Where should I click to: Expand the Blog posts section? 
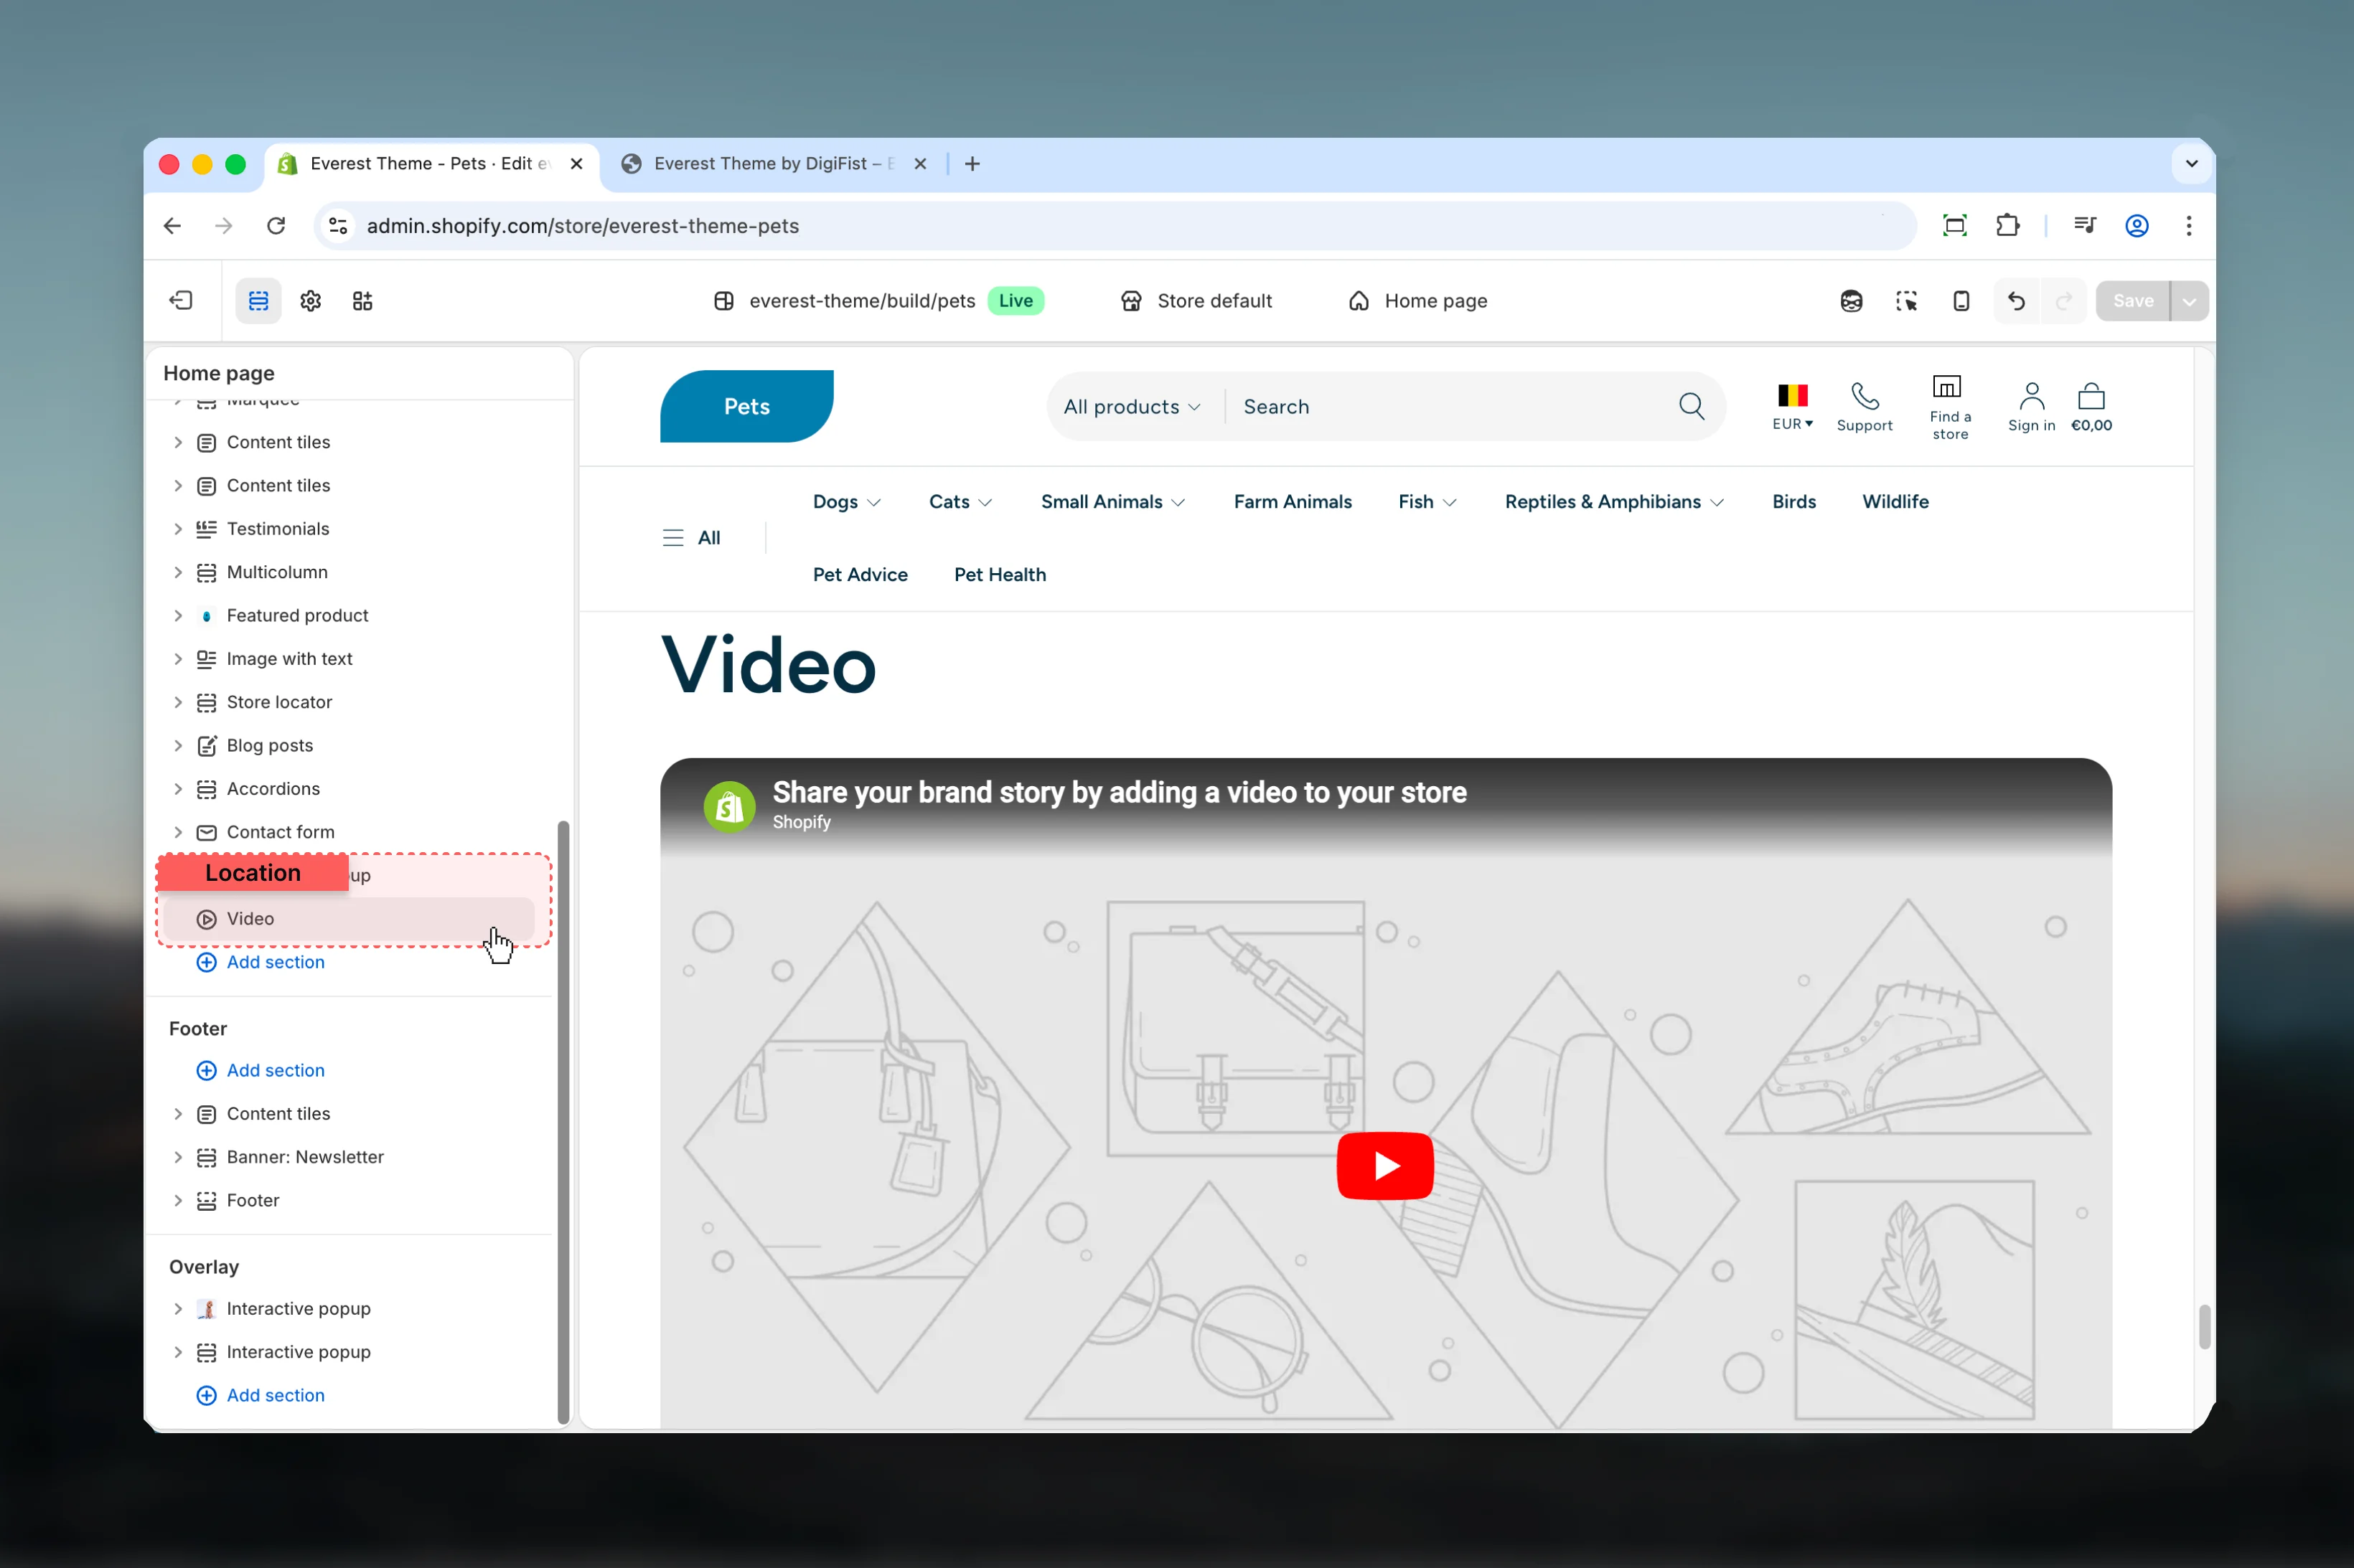[x=178, y=746]
